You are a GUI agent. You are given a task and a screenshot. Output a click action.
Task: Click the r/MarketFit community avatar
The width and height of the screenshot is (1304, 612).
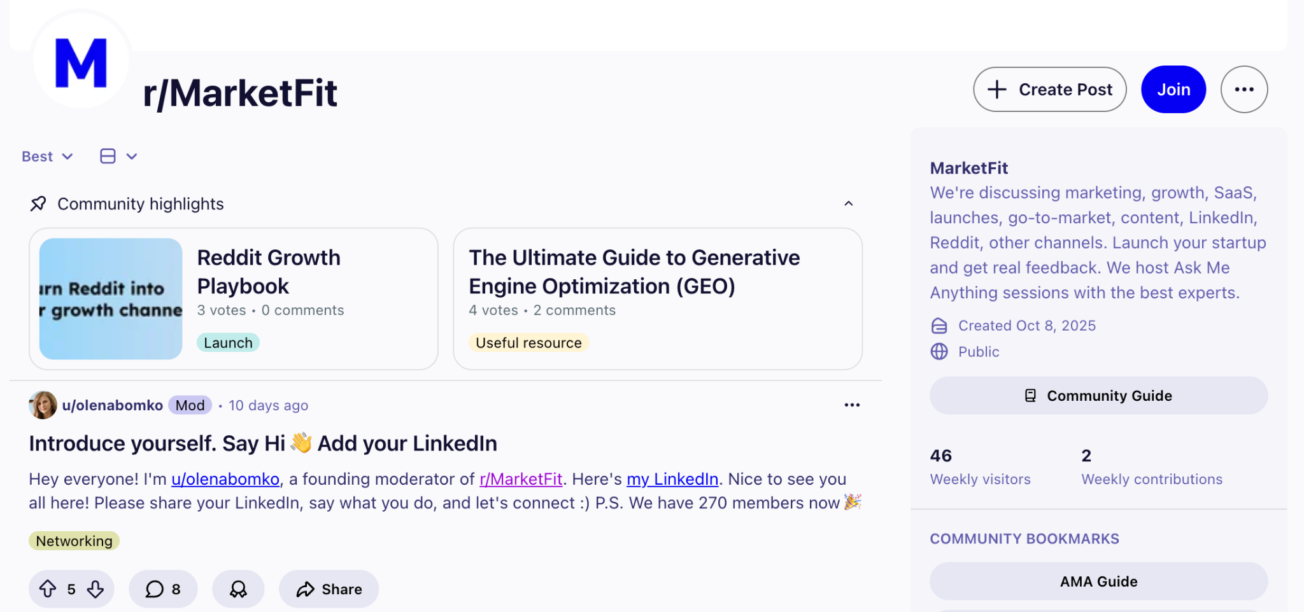[81, 62]
